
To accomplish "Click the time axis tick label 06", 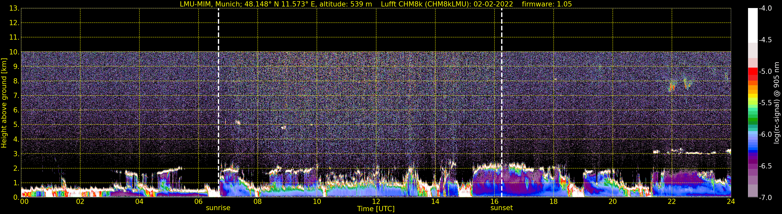I will tap(198, 202).
